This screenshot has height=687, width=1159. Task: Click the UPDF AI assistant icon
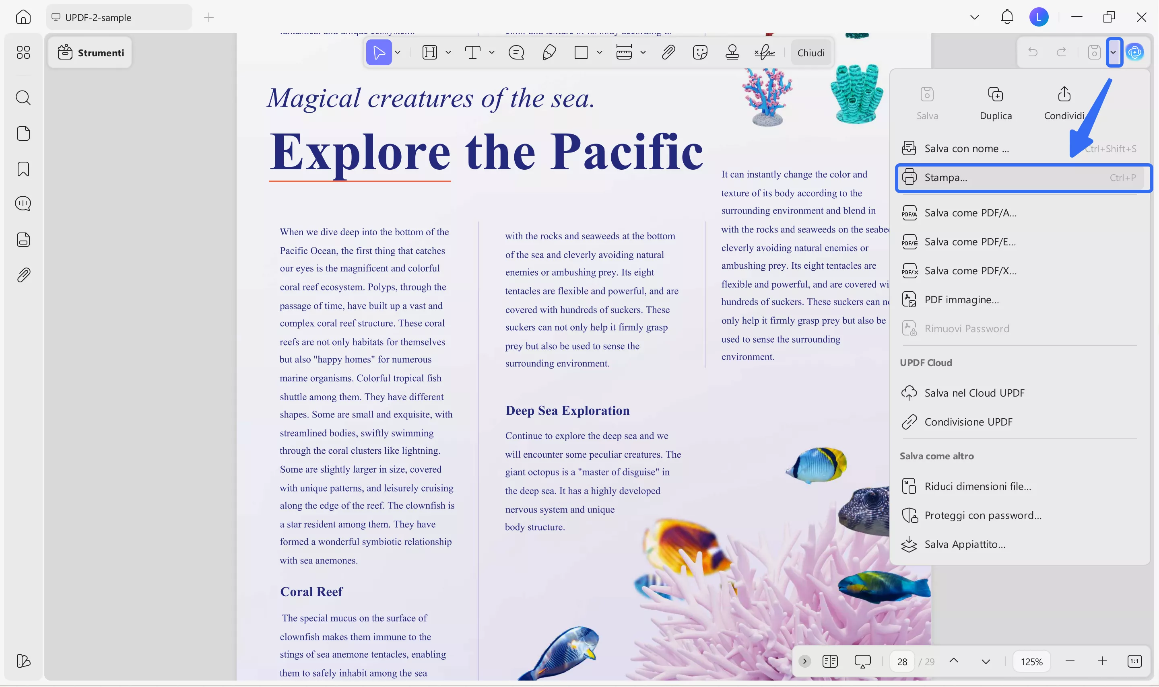pos(1135,52)
